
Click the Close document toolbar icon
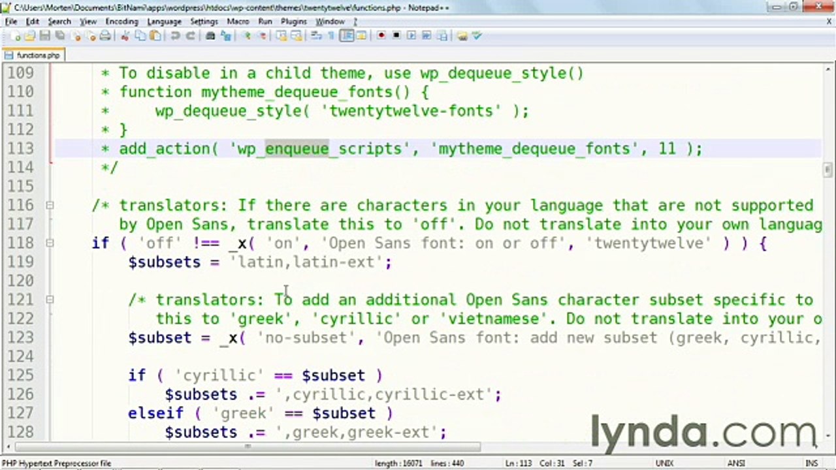pos(76,36)
